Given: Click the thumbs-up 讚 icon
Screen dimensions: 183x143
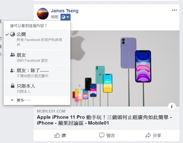Looking at the screenshot, I should 57,135.
